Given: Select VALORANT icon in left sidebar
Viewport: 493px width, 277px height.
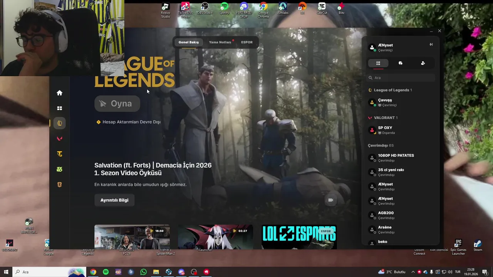Looking at the screenshot, I should (59, 138).
